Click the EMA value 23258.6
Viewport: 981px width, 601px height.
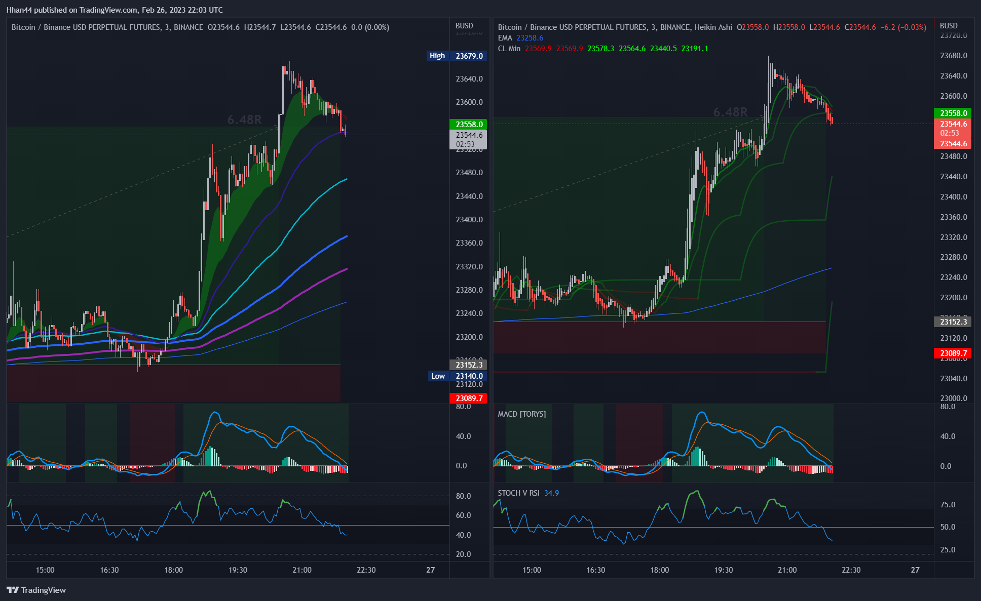530,38
